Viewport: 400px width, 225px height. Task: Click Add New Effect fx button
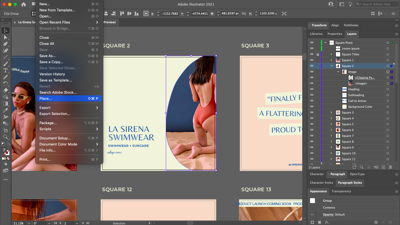[x=327, y=222]
